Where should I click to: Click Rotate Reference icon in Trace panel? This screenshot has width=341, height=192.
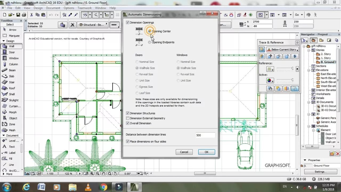[x=278, y=56]
